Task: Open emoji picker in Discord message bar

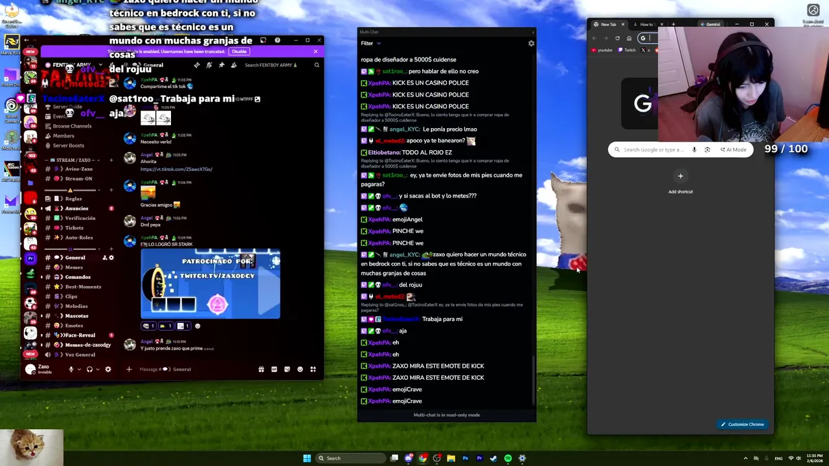Action: pos(300,369)
